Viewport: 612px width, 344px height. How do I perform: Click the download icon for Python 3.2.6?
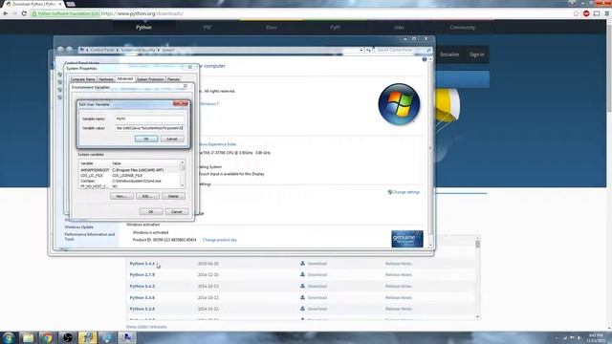302,309
